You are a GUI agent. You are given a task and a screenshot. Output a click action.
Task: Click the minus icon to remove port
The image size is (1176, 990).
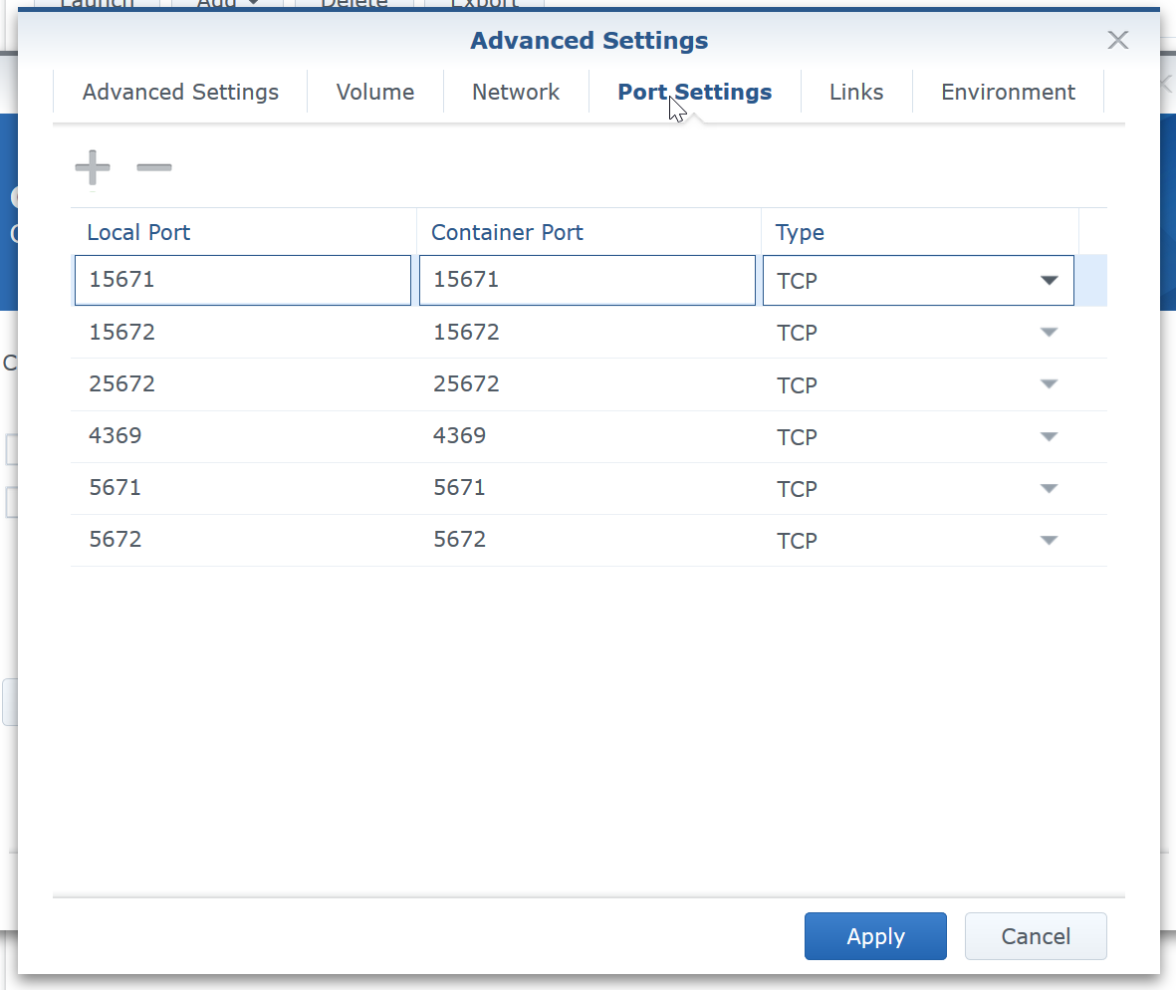coord(154,168)
